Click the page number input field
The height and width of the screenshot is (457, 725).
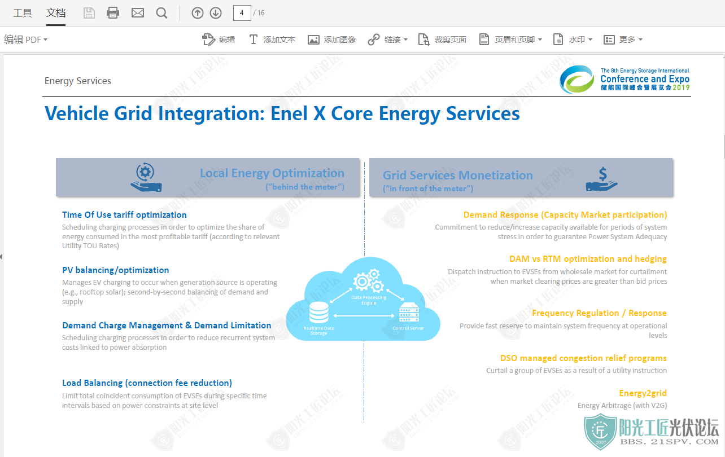(242, 12)
